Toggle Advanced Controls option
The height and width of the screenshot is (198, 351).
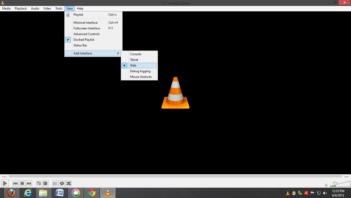pos(93,34)
